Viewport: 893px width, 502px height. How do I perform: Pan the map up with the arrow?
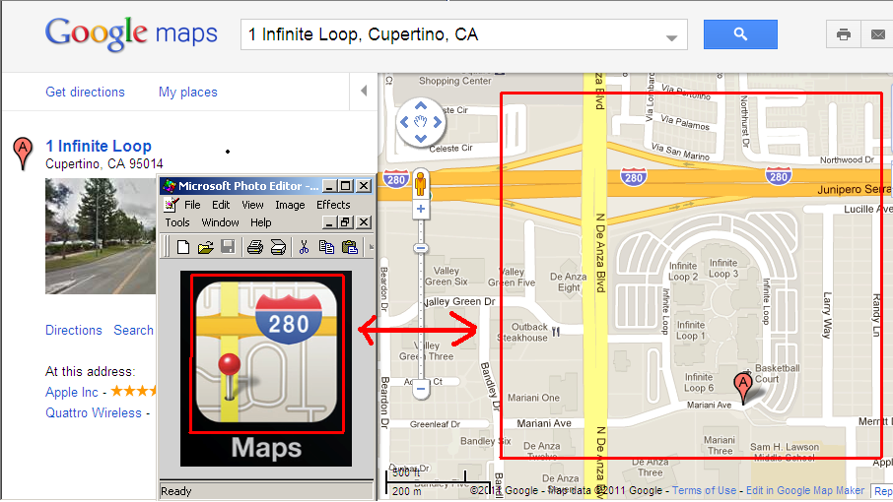[420, 105]
